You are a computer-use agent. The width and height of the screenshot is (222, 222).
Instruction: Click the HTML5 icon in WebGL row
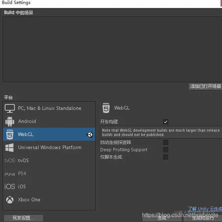pyautogui.click(x=10, y=134)
